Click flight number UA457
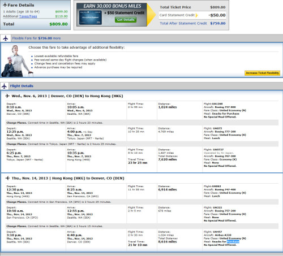 pyautogui.click(x=217, y=232)
